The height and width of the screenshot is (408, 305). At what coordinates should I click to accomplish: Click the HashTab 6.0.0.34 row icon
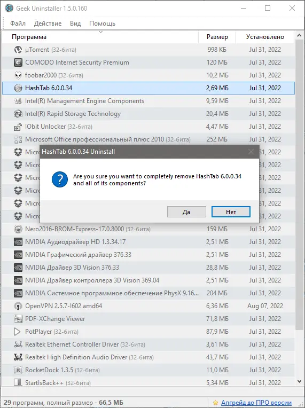[x=18, y=88]
